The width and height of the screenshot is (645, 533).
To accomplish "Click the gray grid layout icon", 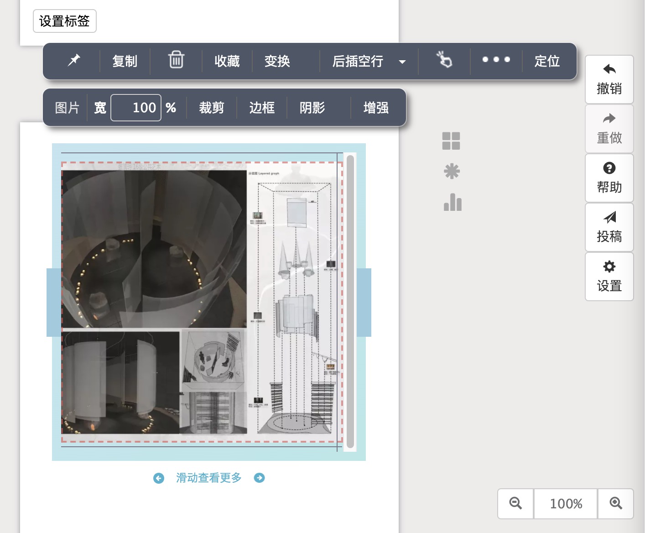I will point(452,141).
